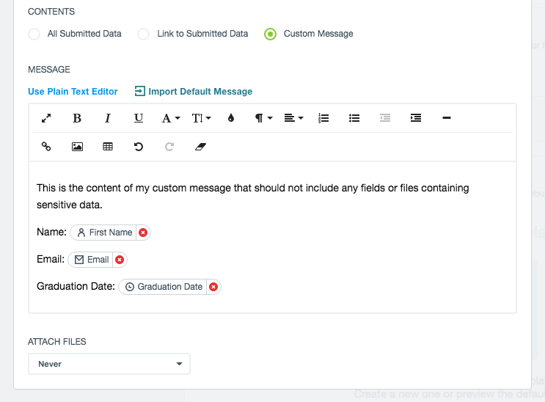The width and height of the screenshot is (545, 402).
Task: Toggle fullscreen editor mode icon
Action: 45,118
